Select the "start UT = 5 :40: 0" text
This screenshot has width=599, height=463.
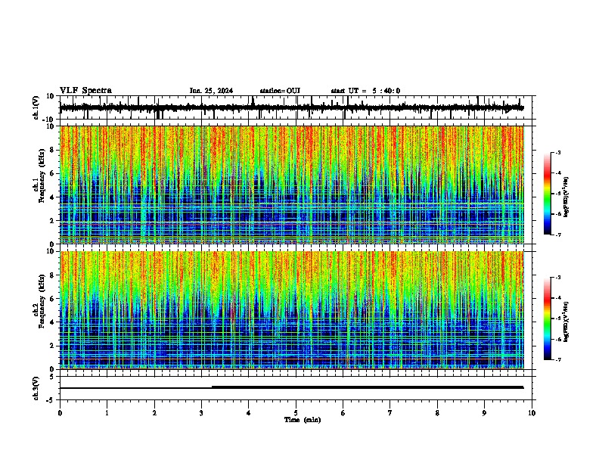pyautogui.click(x=365, y=91)
